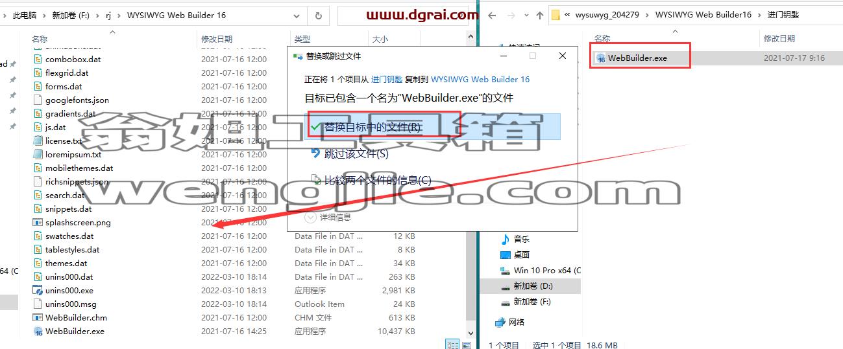
Task: Click the googlefonts.json file icon
Action: pos(38,100)
